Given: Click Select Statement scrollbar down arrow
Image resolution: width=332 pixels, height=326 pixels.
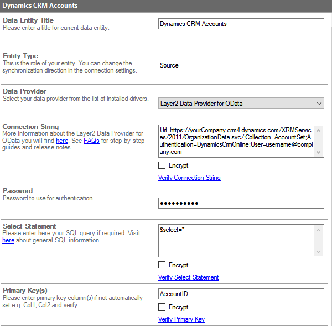Looking at the screenshot, I should pos(319,251).
